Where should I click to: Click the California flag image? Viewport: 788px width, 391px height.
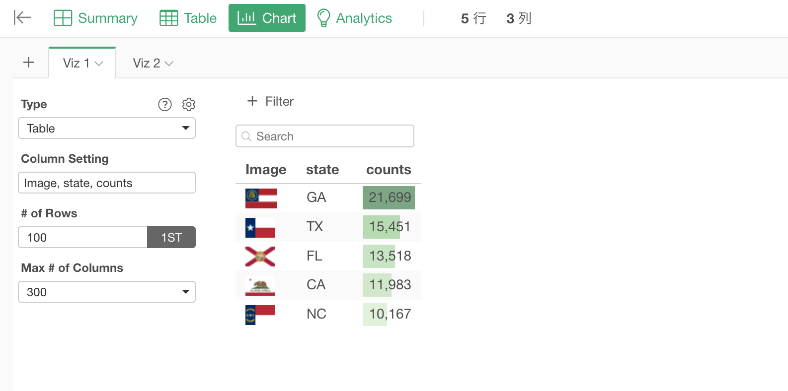[260, 286]
